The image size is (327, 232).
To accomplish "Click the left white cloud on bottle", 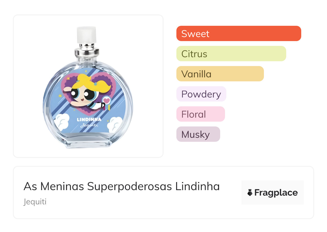I will click(61, 122).
